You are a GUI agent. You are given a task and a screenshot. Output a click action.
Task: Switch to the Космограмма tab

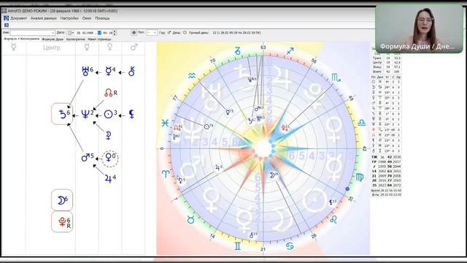click(x=75, y=39)
